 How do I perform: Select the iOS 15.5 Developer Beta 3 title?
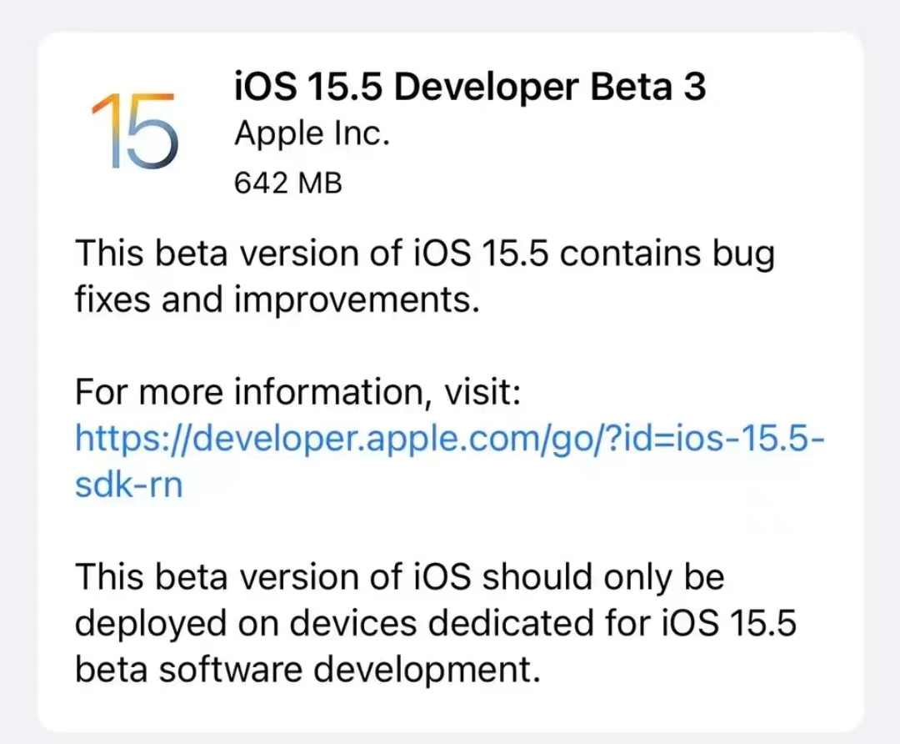pyautogui.click(x=469, y=86)
